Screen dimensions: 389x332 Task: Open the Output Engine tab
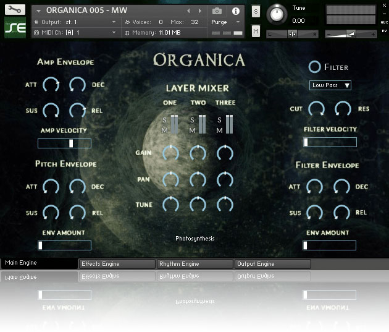pyautogui.click(x=272, y=264)
